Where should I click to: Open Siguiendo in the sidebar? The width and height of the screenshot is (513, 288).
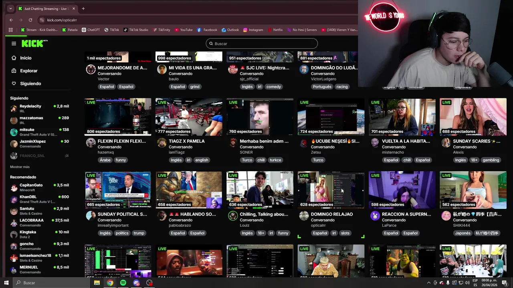[x=30, y=84]
